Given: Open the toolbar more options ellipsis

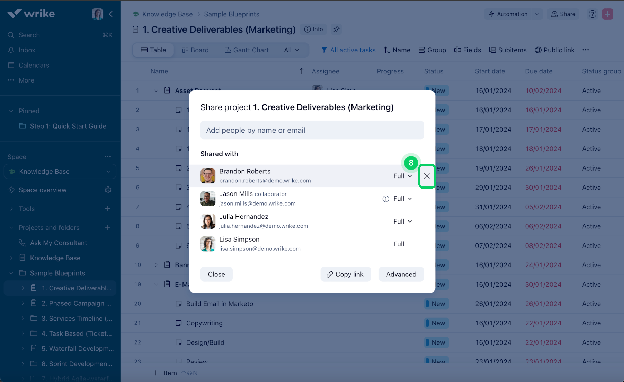Looking at the screenshot, I should 586,50.
